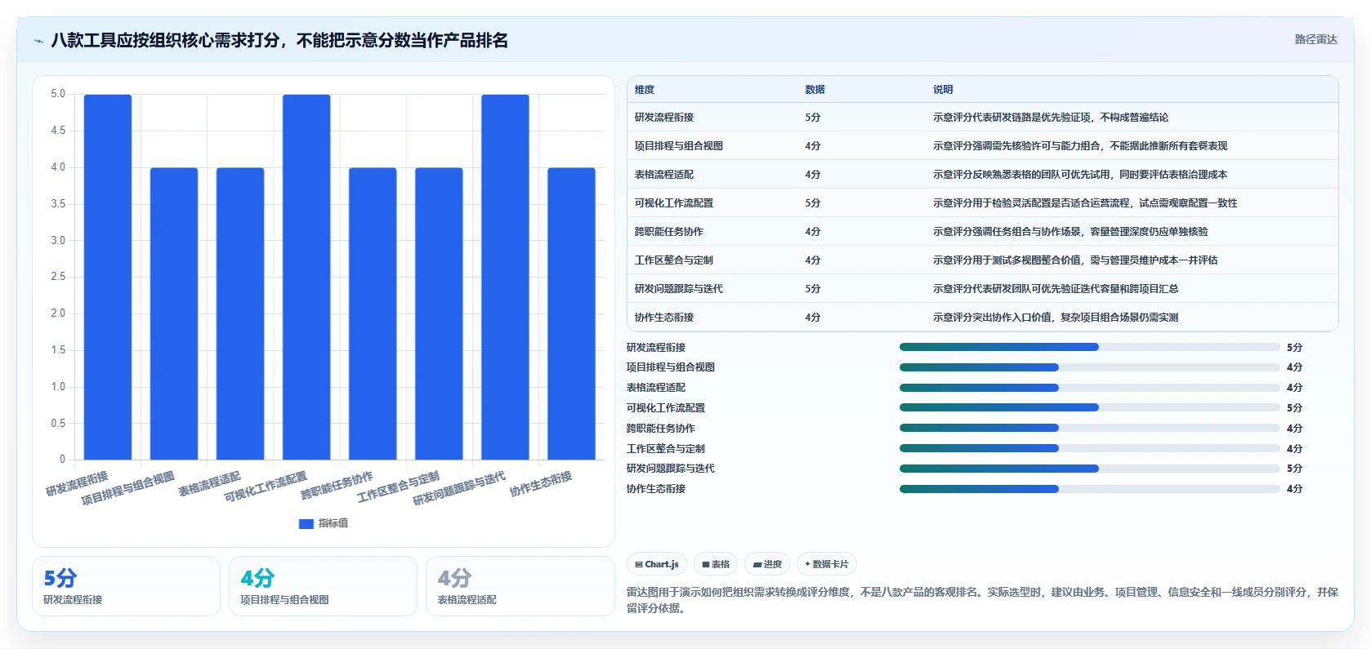Click table cell 可视化工作流配置 in 维度 column

point(674,203)
